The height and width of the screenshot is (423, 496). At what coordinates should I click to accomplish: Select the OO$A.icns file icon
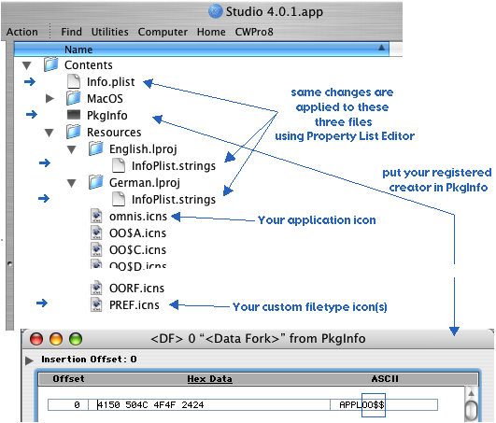[x=96, y=233]
